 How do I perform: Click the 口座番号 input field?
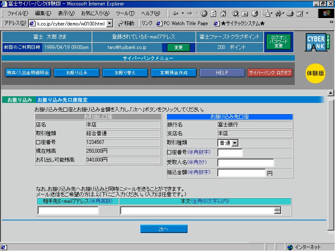(x=230, y=153)
